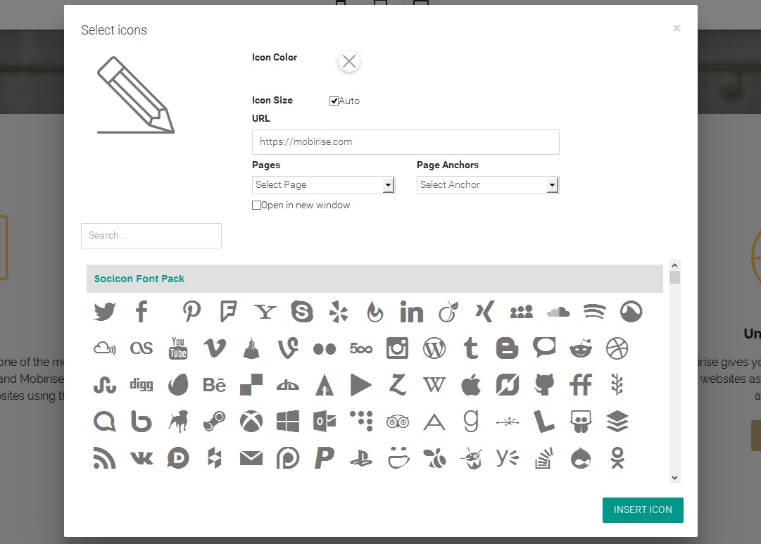Image resolution: width=761 pixels, height=544 pixels.
Task: Choose the Facebook icon
Action: (x=141, y=311)
